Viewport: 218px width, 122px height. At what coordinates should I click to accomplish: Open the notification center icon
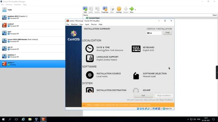(214, 119)
